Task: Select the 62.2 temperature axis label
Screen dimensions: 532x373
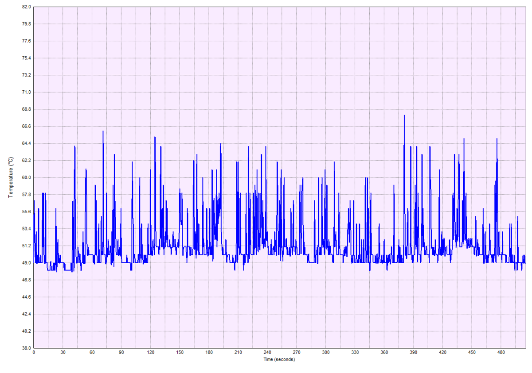Action: [26, 160]
